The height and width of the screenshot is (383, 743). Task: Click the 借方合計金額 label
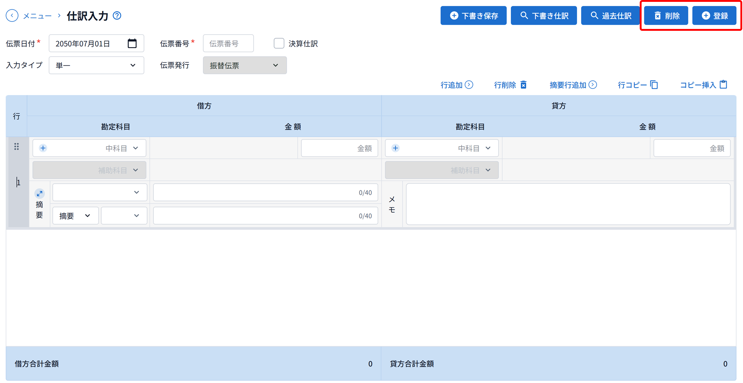coord(37,364)
